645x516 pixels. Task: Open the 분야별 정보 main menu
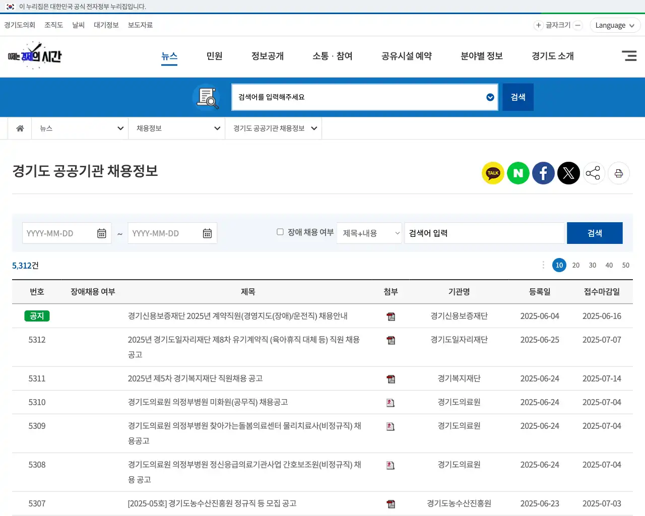482,56
